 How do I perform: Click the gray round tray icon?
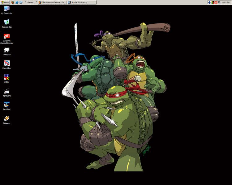pyautogui.click(x=219, y=2)
